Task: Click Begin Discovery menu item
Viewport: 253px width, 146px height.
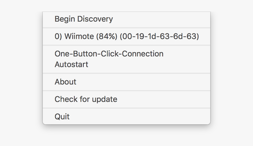Action: point(84,19)
